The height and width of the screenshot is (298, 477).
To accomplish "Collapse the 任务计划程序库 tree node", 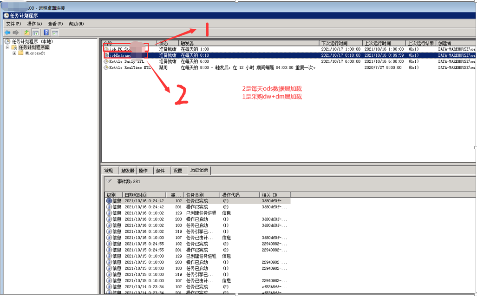I will click(7, 46).
